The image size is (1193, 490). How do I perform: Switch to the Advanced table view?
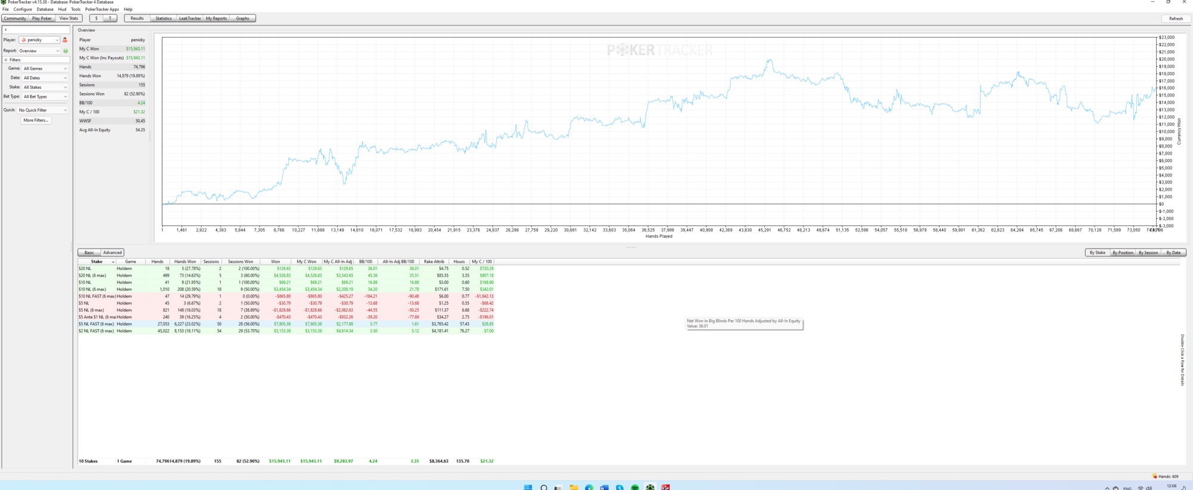[x=112, y=253]
